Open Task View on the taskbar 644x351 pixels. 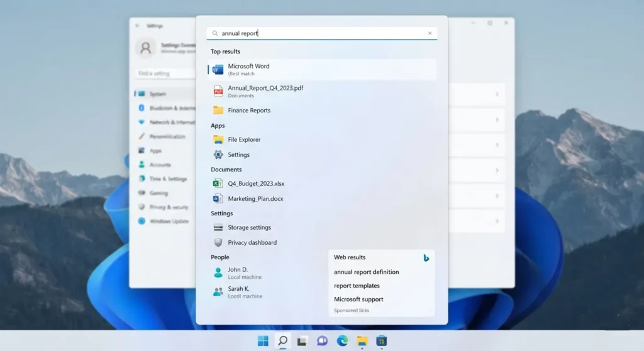303,341
